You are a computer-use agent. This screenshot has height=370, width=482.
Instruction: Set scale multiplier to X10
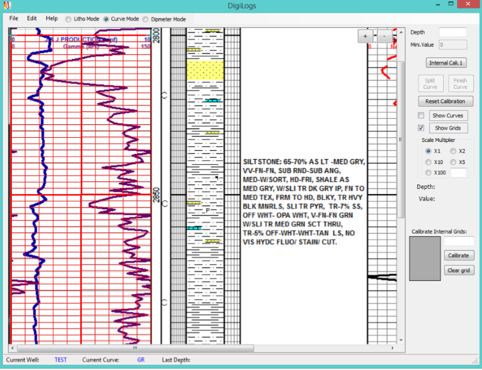point(428,162)
